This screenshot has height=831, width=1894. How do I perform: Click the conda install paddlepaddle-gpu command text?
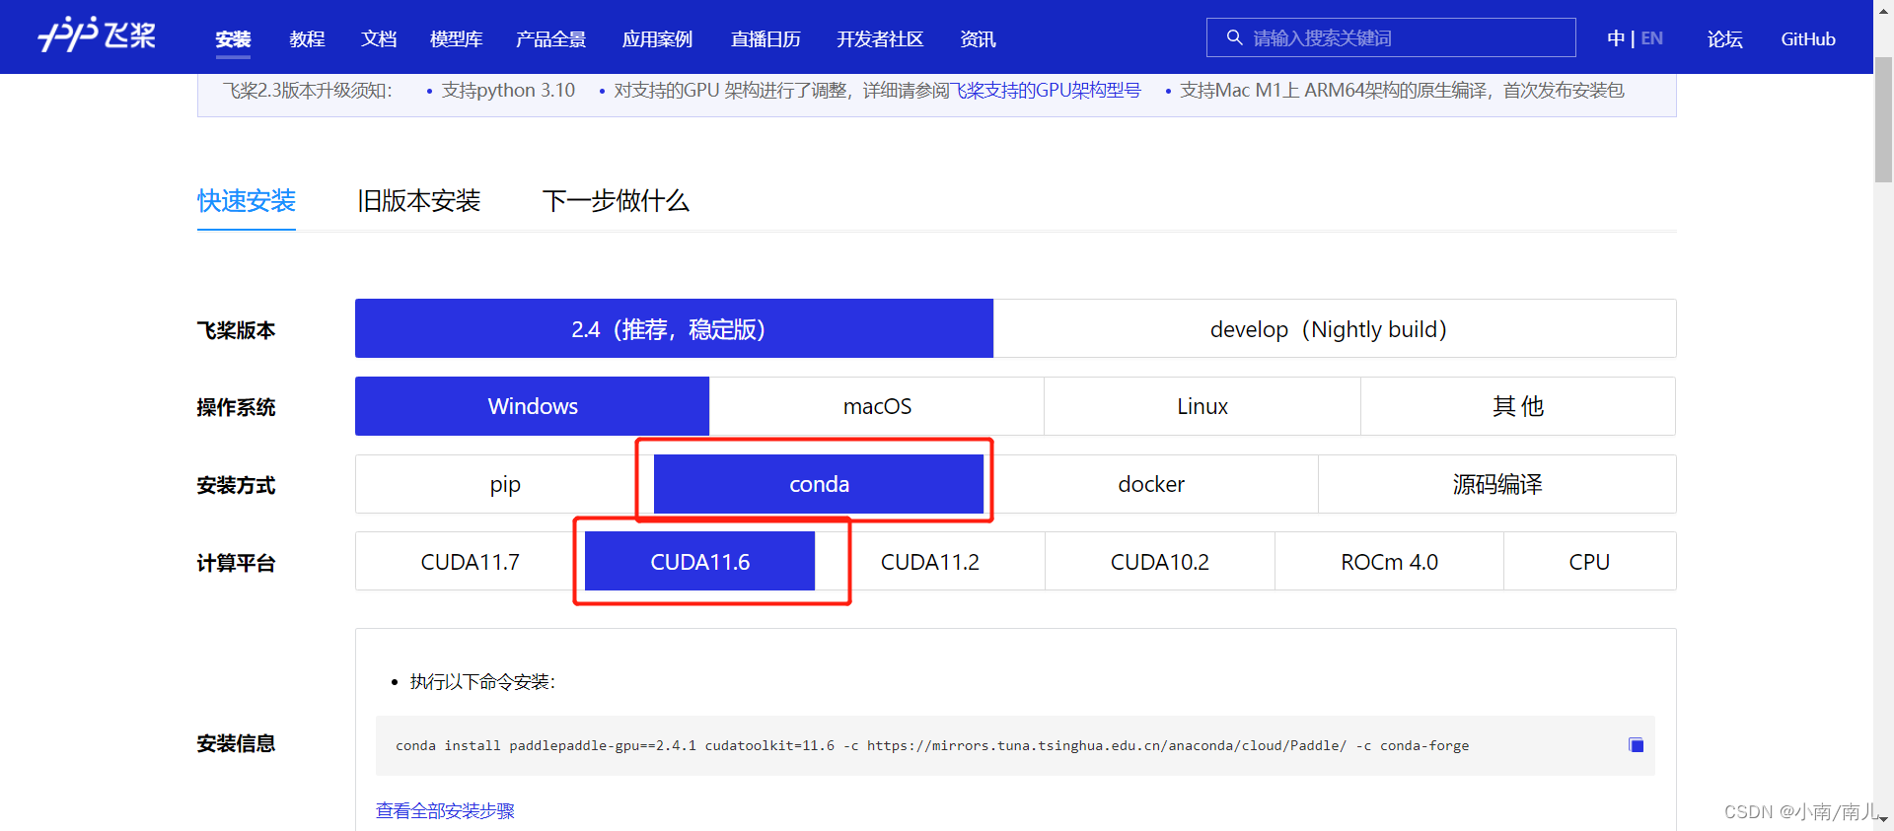[x=932, y=745]
